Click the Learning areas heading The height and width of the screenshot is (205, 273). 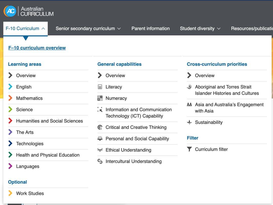tap(25, 64)
